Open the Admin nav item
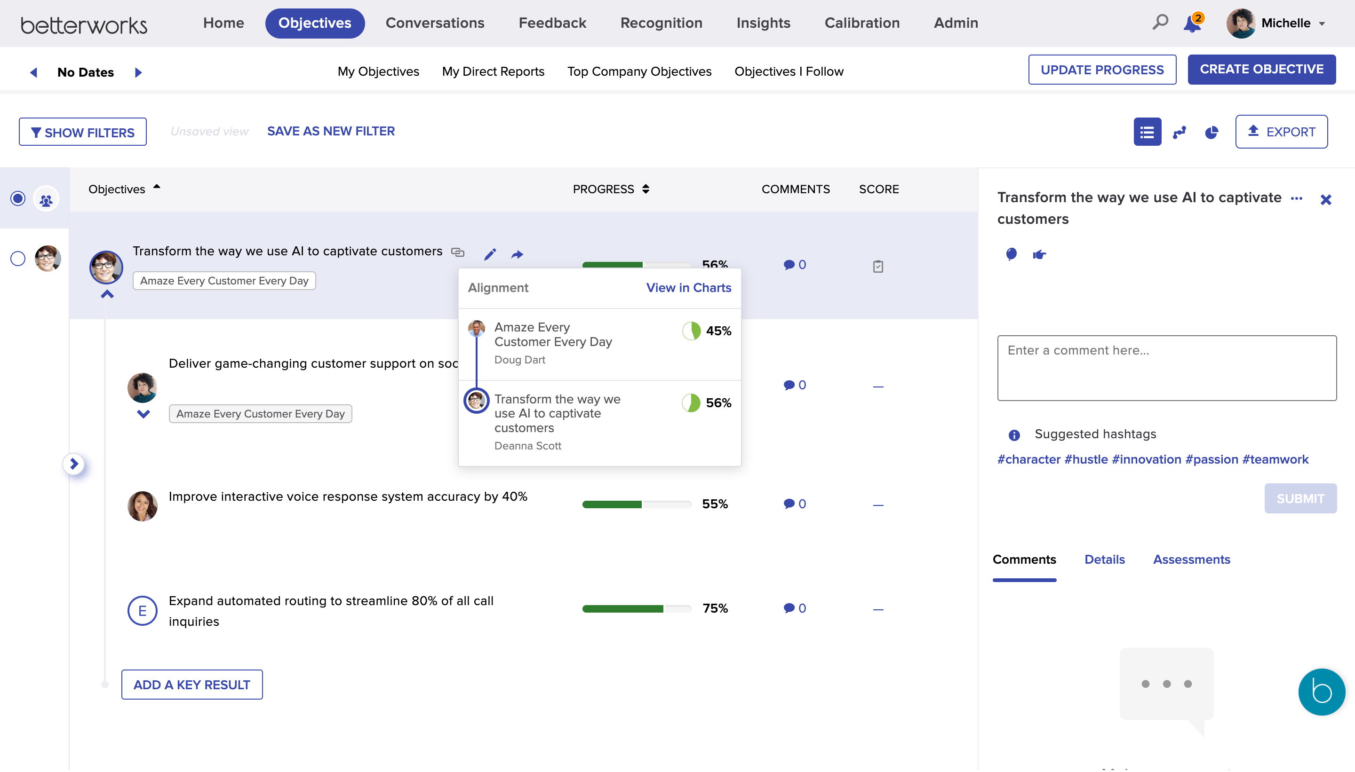 pos(956,23)
